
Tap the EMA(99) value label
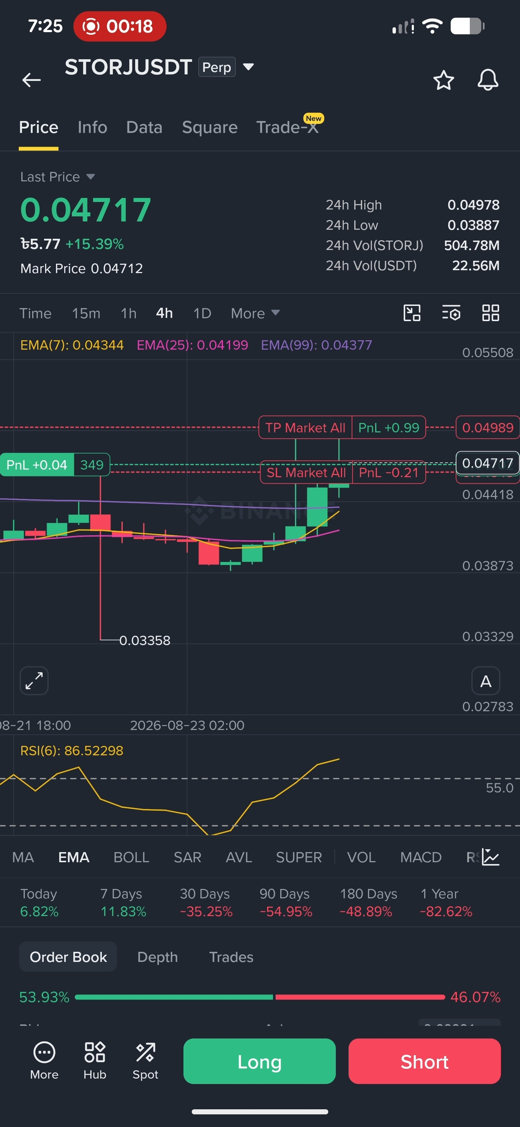tap(317, 345)
